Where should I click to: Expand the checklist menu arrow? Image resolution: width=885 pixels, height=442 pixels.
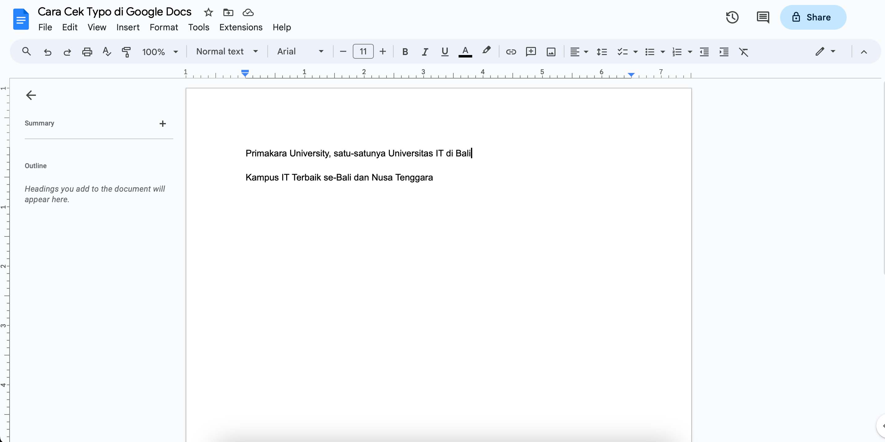635,52
